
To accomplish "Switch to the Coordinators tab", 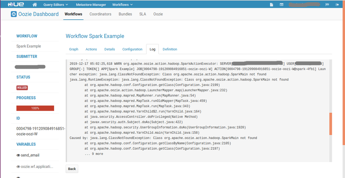I will (x=100, y=14).
